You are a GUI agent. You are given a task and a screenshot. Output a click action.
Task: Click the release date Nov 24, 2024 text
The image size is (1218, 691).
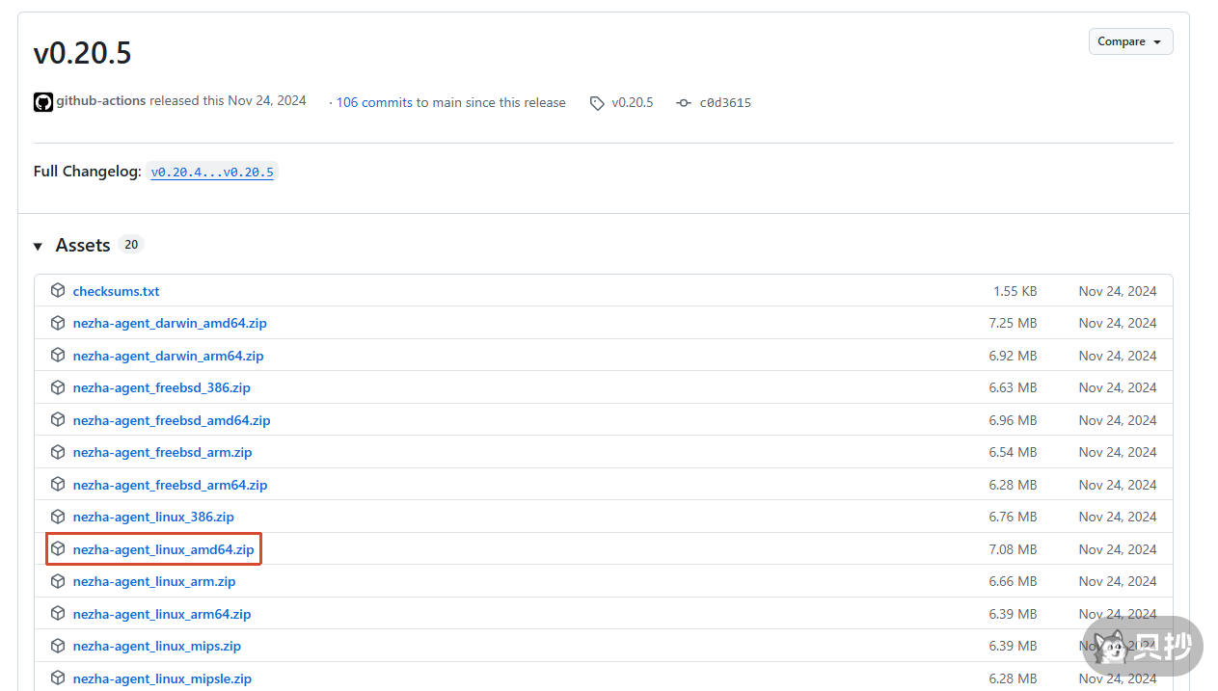click(x=267, y=101)
